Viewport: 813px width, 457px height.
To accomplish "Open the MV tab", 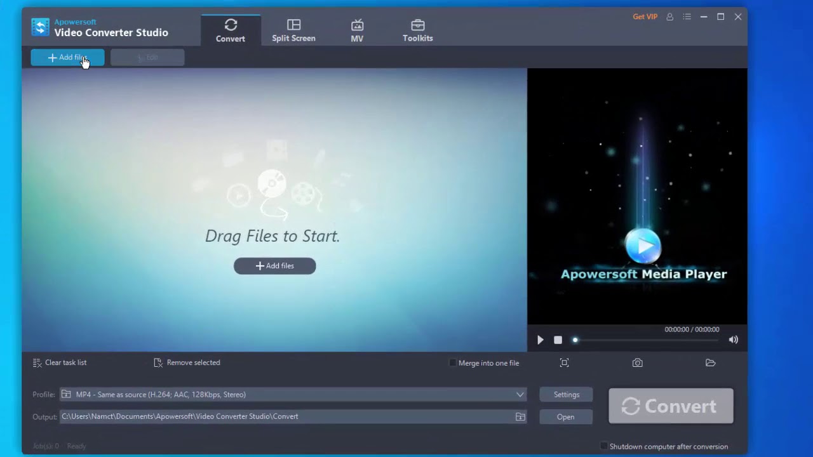I will [357, 30].
